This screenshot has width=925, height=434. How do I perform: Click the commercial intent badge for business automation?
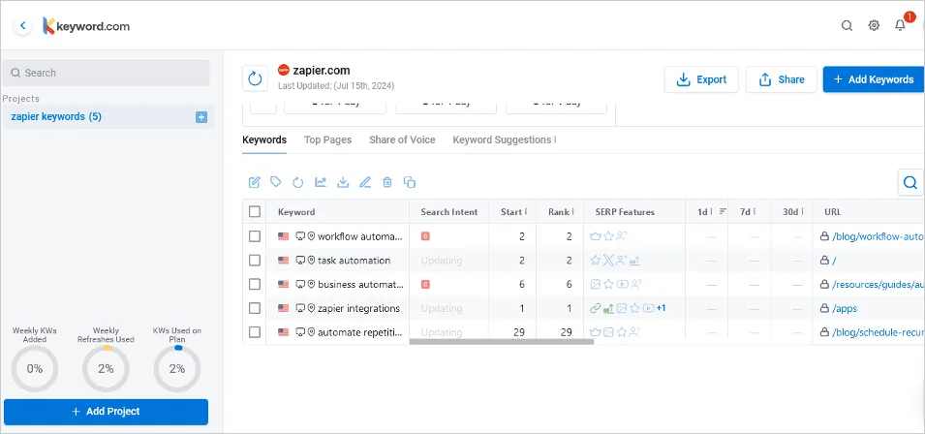[425, 284]
